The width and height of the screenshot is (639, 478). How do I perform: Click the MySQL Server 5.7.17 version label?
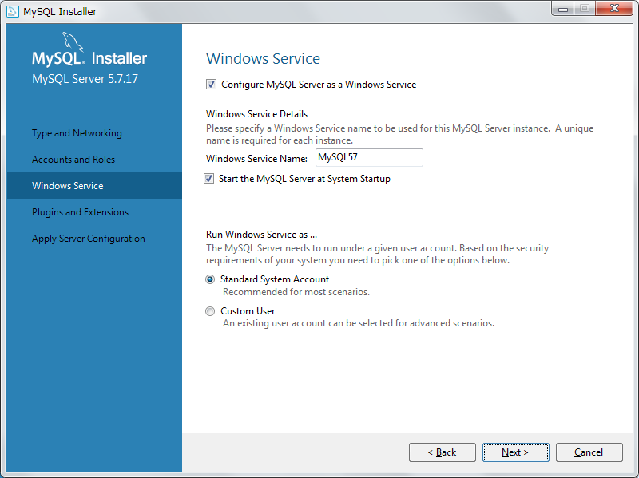click(85, 79)
